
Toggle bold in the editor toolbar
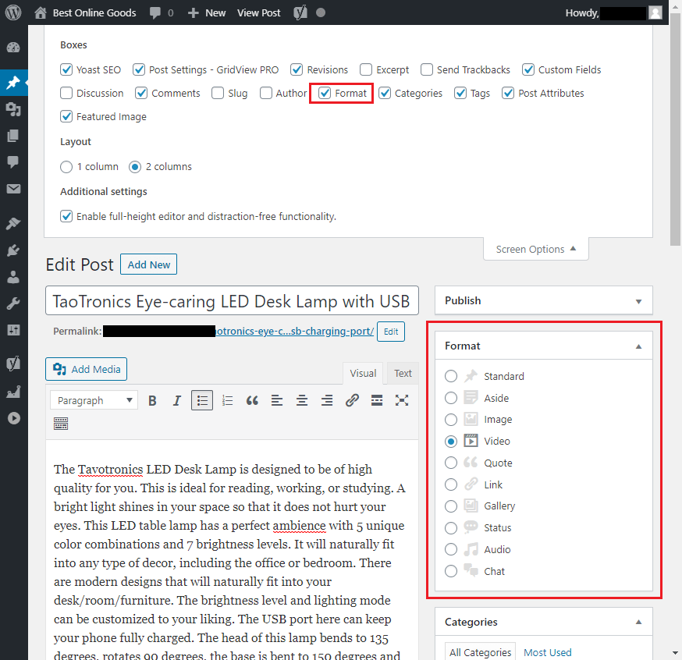152,400
